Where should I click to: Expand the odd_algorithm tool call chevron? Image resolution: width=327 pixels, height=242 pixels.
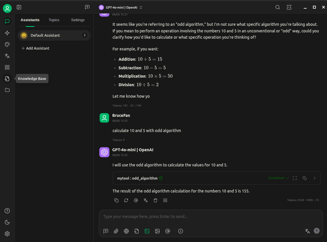coord(314,178)
